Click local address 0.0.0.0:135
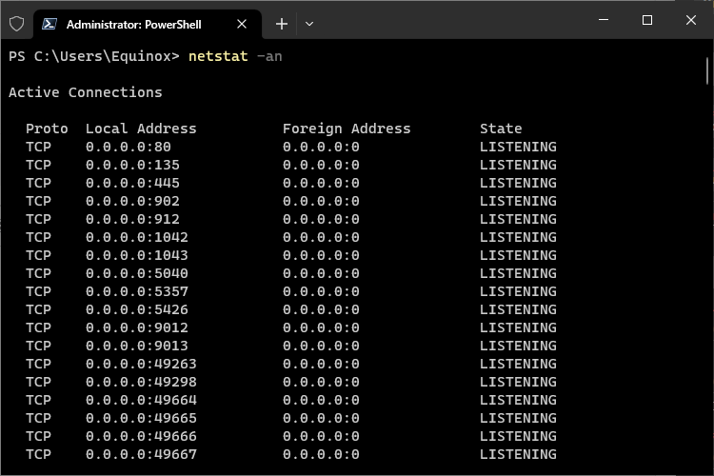Viewport: 714px width, 476px height. click(132, 165)
